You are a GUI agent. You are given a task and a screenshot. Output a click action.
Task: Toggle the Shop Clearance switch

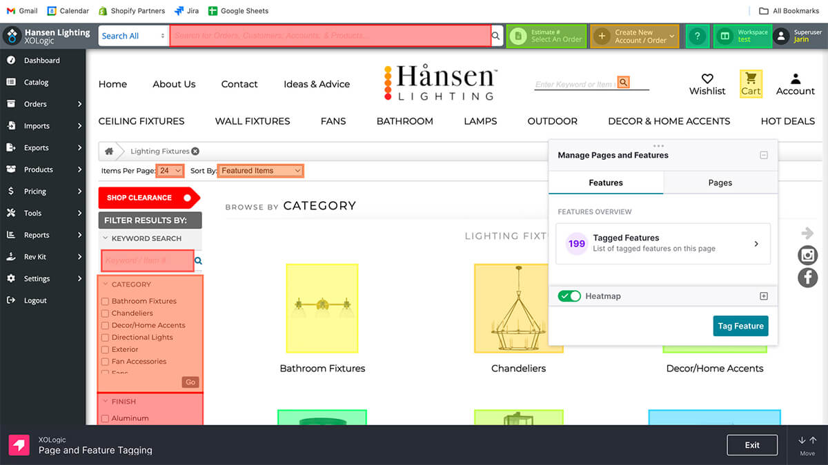click(x=186, y=198)
